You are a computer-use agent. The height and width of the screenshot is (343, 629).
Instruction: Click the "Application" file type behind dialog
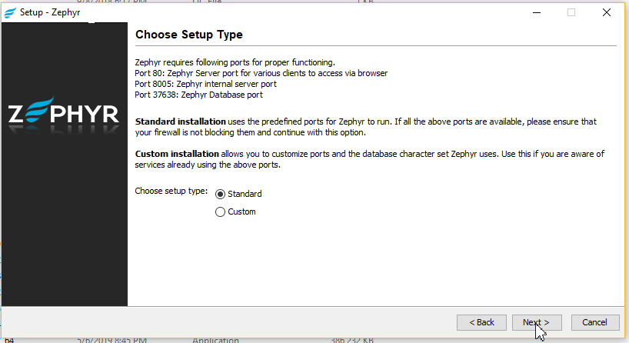click(x=215, y=339)
